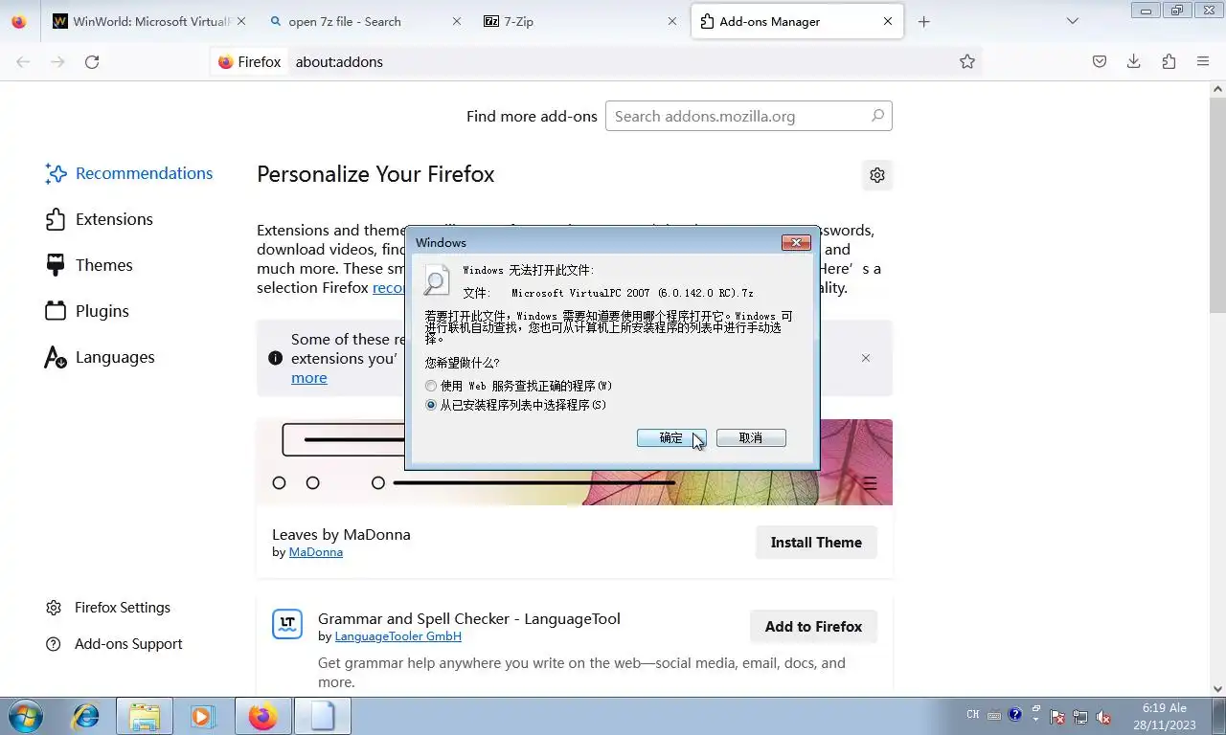This screenshot has height=735, width=1226.
Task: Open the Firefox application menu
Action: (x=1203, y=61)
